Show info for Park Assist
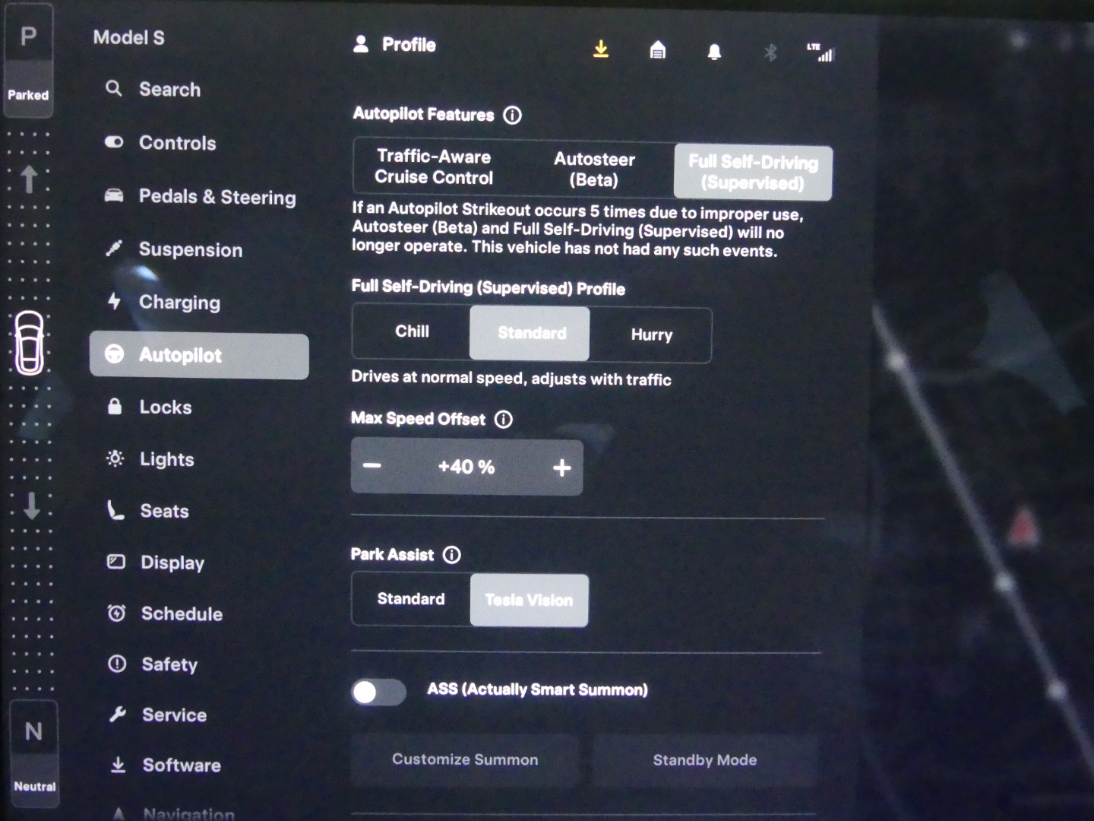 point(452,555)
